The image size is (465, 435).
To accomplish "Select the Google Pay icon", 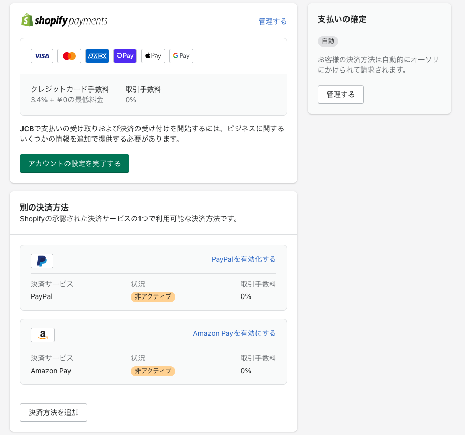I will (x=180, y=56).
